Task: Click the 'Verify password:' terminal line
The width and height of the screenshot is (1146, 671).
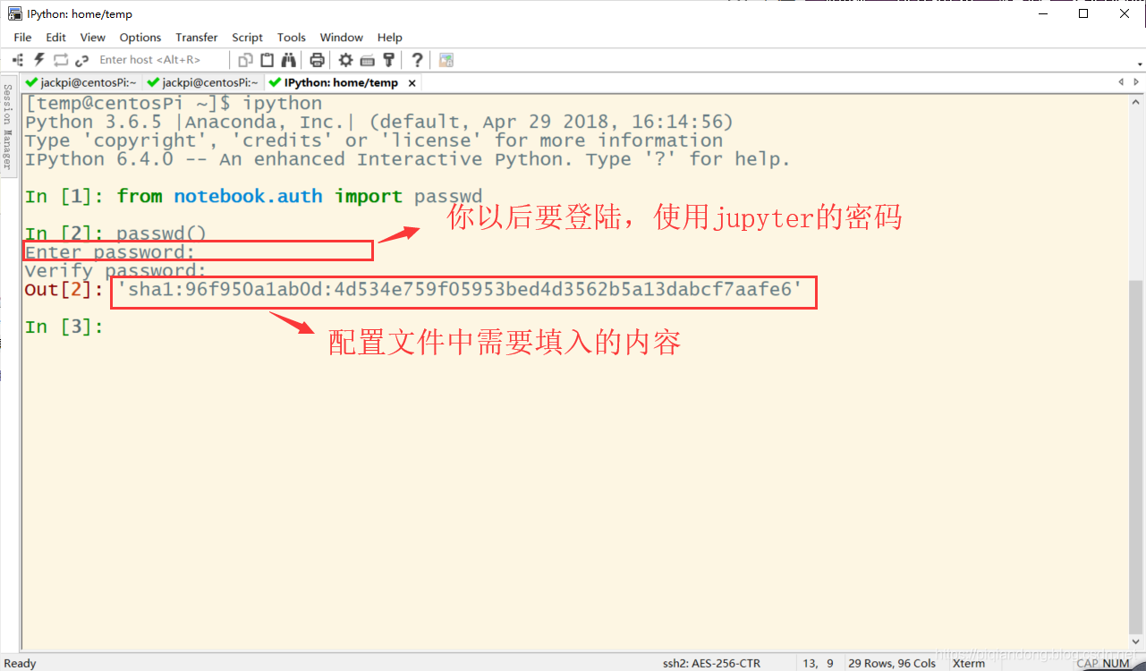Action: [115, 271]
